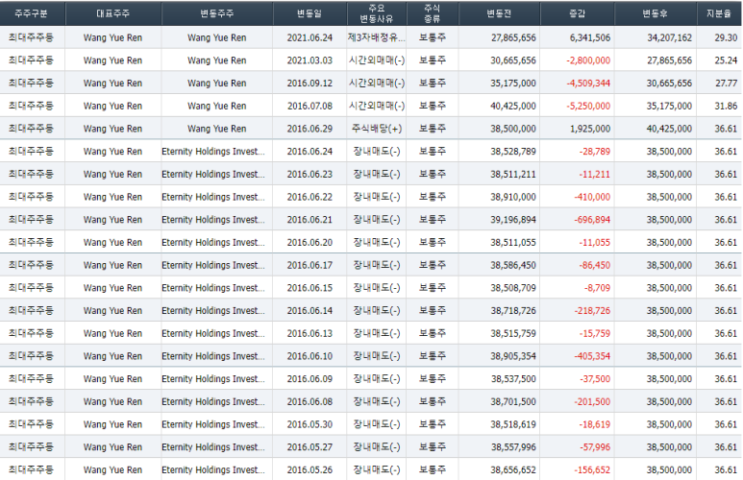Select the date 2016.06.17
The image size is (743, 480).
[310, 265]
